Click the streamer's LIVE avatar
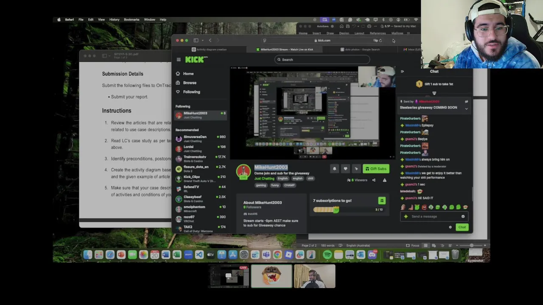This screenshot has height=305, width=543. (244, 172)
